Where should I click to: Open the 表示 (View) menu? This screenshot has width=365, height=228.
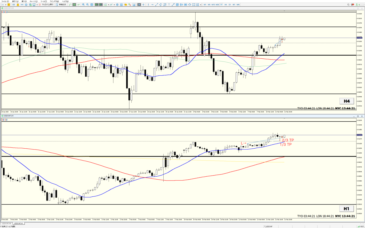(15, 2)
